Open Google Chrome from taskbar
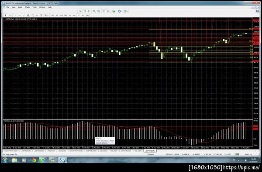Screen dimensions: 262x172 34,160
